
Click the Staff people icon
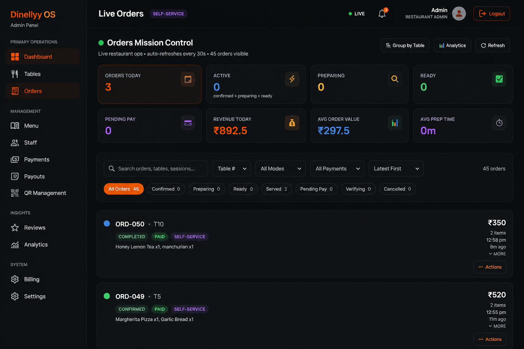click(15, 143)
